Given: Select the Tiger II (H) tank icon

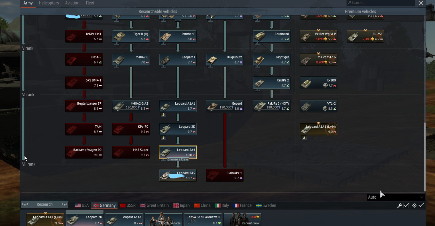Looking at the screenshot, I should pos(131,37).
